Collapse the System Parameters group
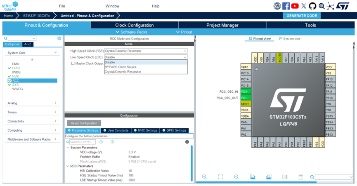357x186 pixels. pyautogui.click(x=68, y=148)
